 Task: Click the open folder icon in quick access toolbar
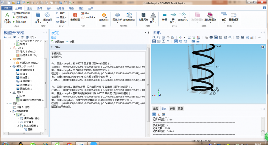click(13, 3)
